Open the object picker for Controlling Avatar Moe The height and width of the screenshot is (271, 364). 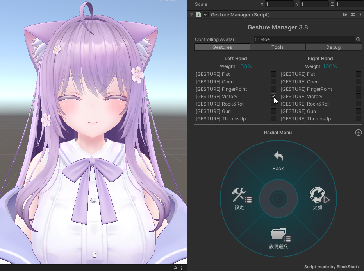pyautogui.click(x=358, y=39)
